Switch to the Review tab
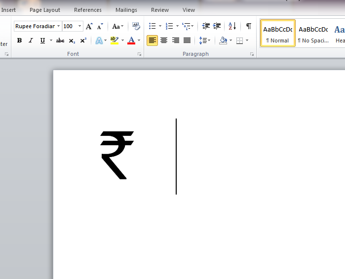 point(160,10)
